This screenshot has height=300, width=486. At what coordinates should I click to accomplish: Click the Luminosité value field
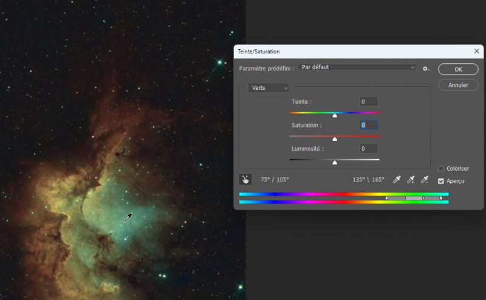(369, 148)
